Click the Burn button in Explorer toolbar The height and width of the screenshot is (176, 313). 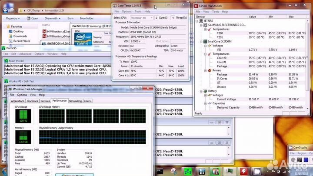pyautogui.click(x=70, y=19)
